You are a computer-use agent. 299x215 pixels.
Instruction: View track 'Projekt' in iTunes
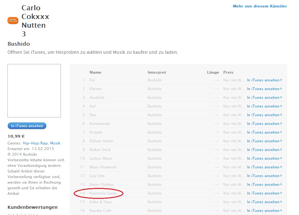264,132
